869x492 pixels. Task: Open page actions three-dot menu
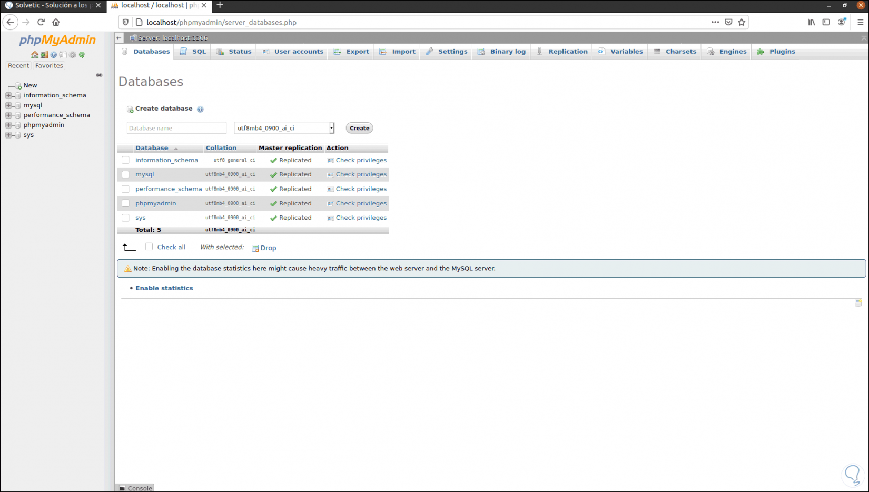[715, 22]
